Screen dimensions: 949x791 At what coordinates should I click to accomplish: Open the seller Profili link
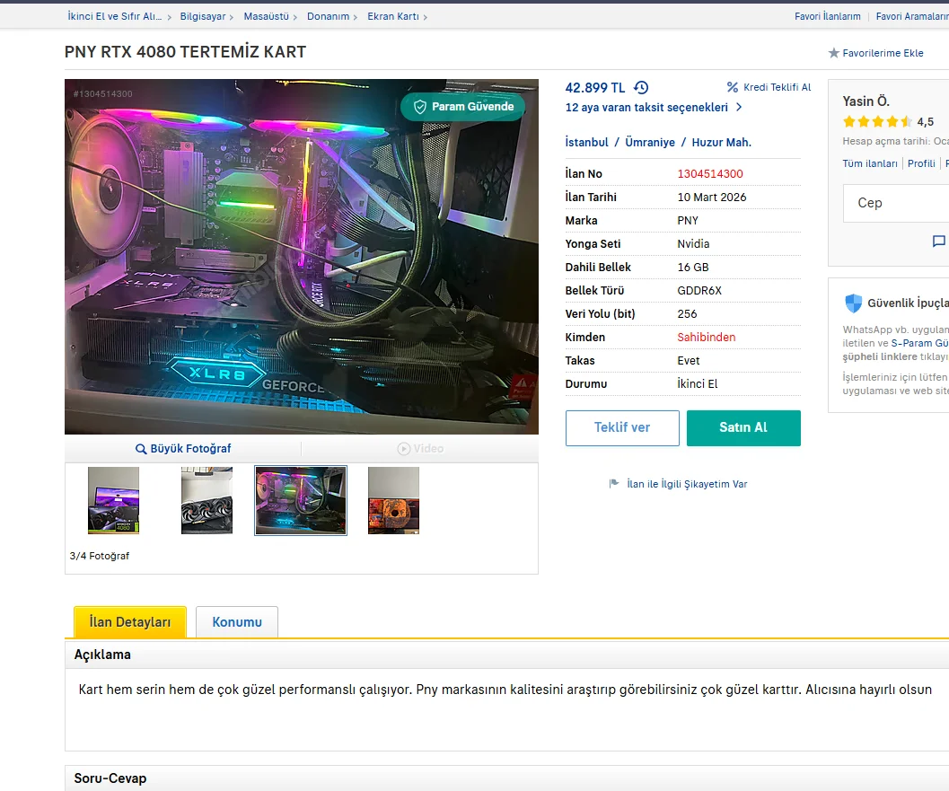(x=921, y=163)
